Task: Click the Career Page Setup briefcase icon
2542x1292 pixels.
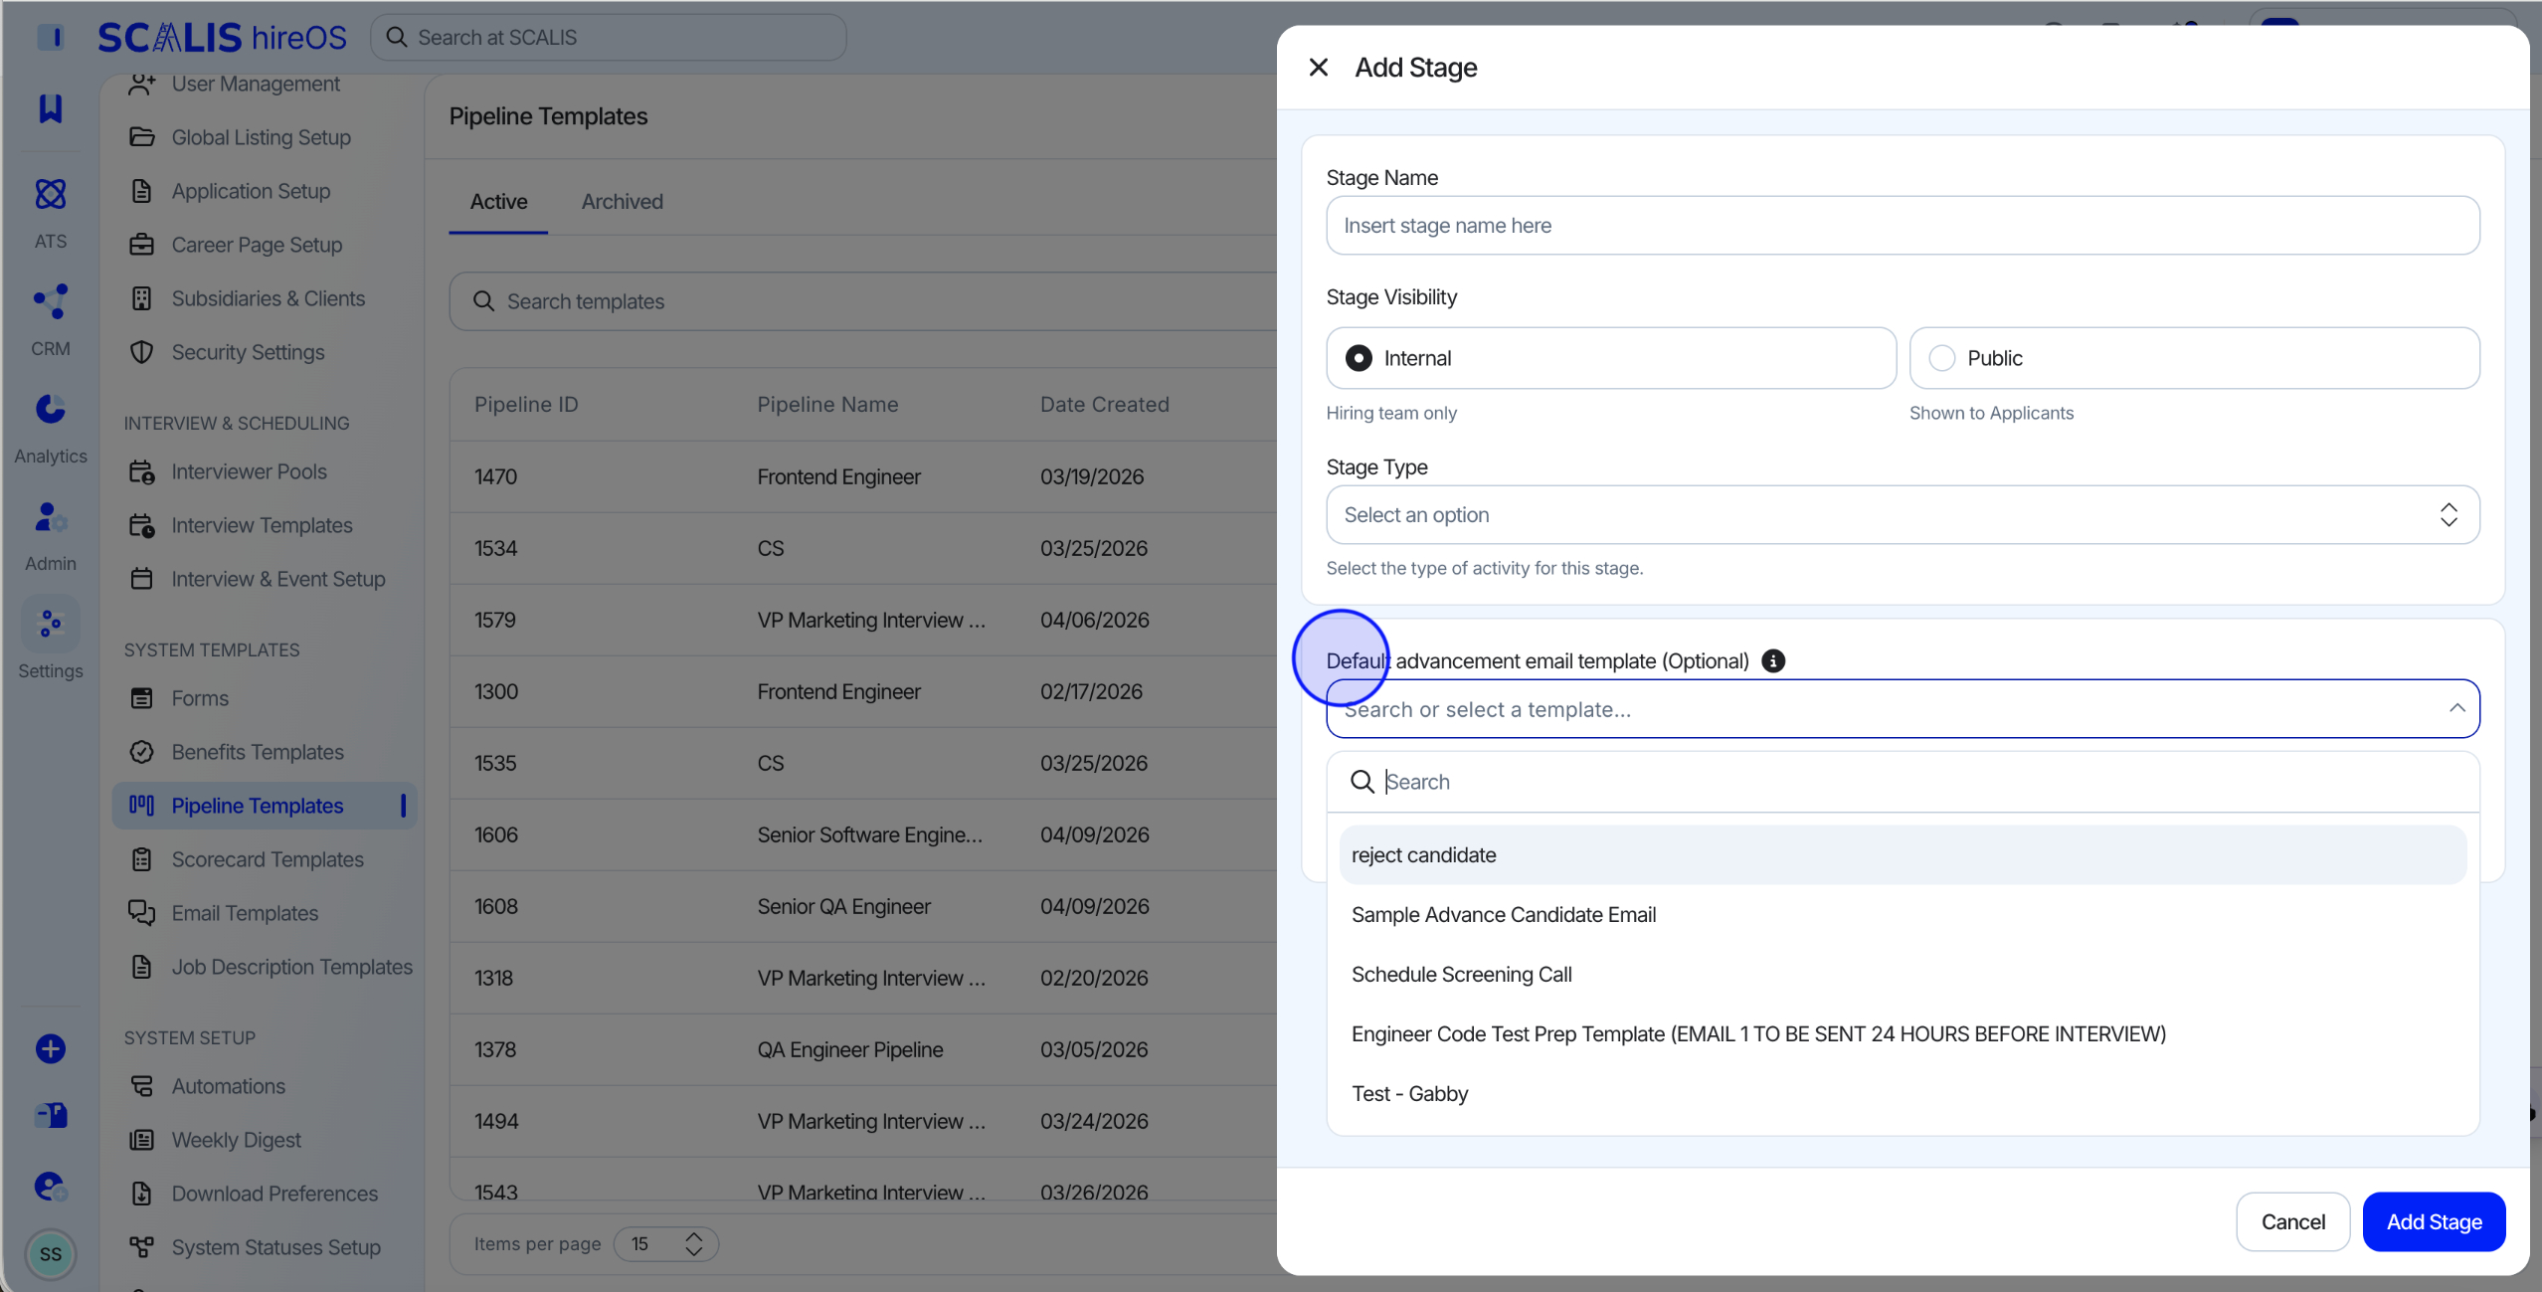Action: point(142,245)
